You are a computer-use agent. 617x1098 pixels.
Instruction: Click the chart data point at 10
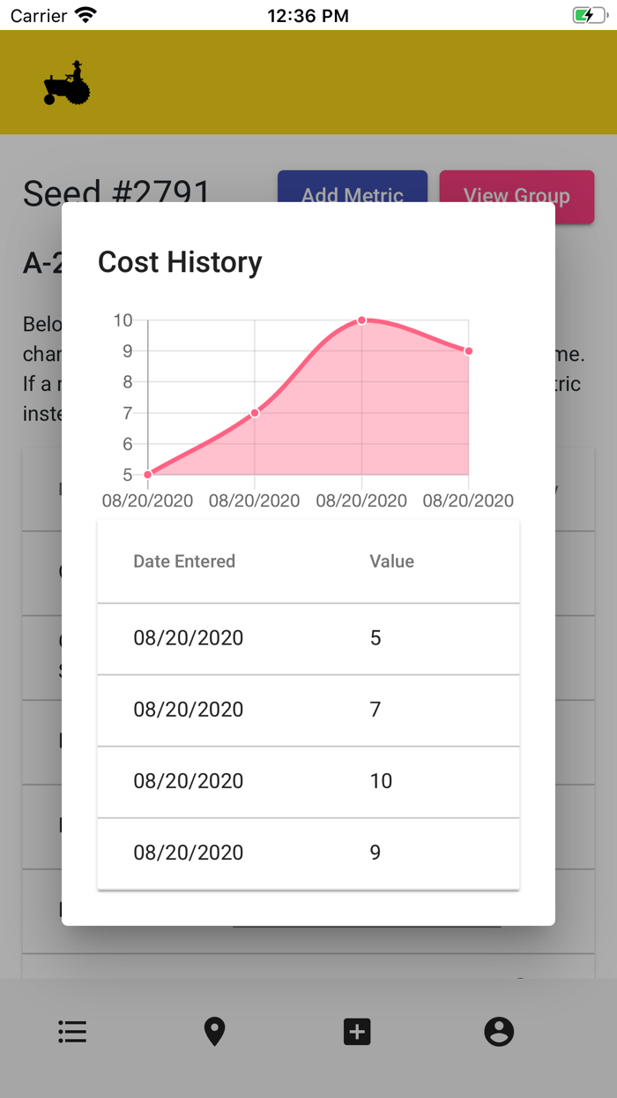coord(361,320)
